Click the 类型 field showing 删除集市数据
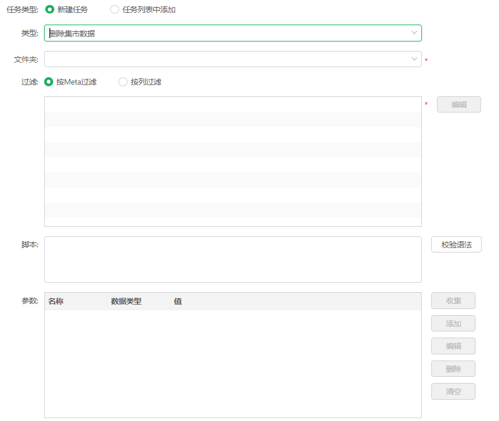The height and width of the screenshot is (421, 499). [233, 33]
